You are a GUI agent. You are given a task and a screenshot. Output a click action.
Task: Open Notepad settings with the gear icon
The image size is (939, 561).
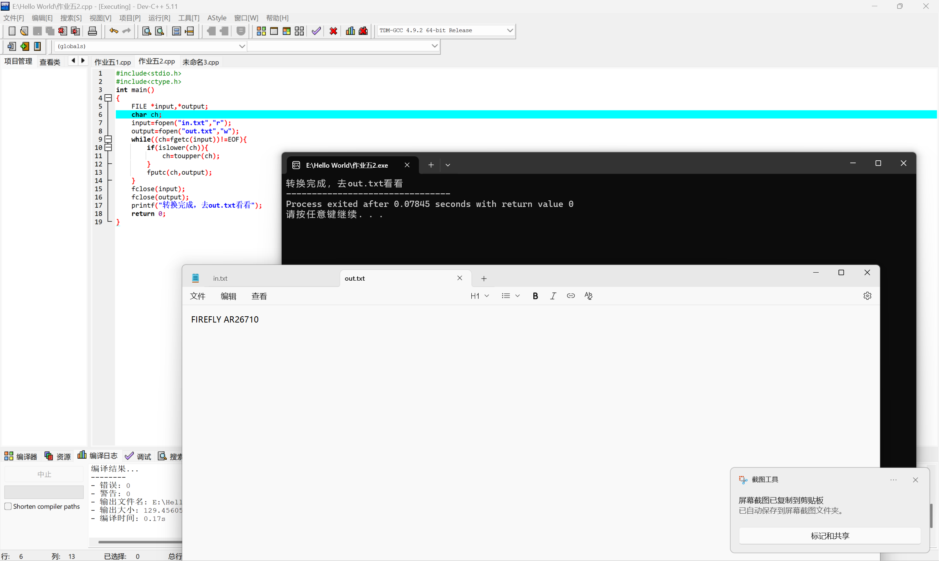pos(867,296)
